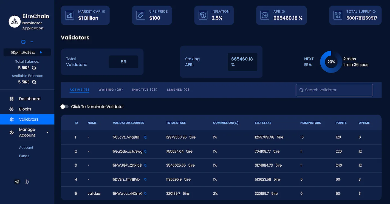Image resolution: width=390 pixels, height=204 pixels.
Task: Copy address 5DVErz...hhNBVb
Action: 145,179
